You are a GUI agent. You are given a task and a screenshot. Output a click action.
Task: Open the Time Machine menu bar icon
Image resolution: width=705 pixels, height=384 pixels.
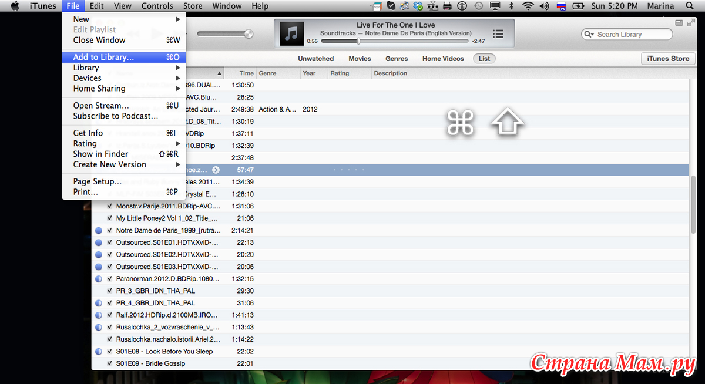478,6
